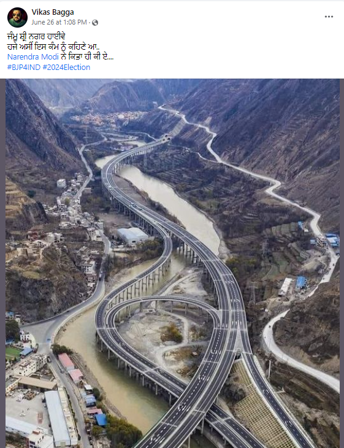Click the white warehouse roof beside the river
This screenshot has height=448, width=344.
click(x=132, y=235)
